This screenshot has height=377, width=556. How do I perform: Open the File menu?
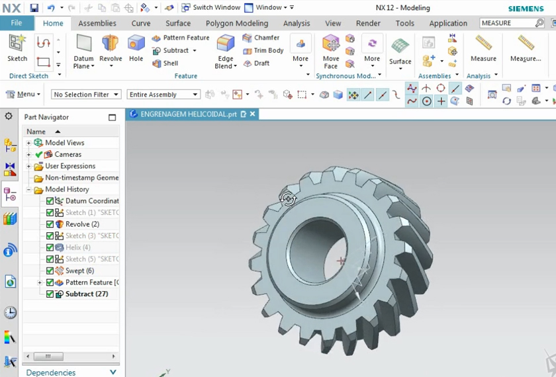tap(17, 23)
